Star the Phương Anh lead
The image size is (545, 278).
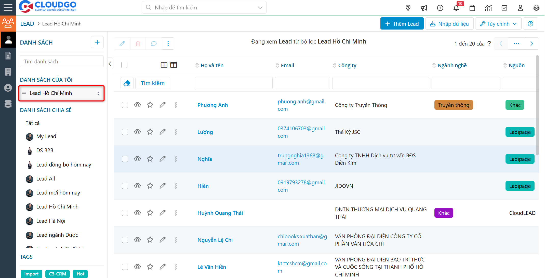(150, 105)
